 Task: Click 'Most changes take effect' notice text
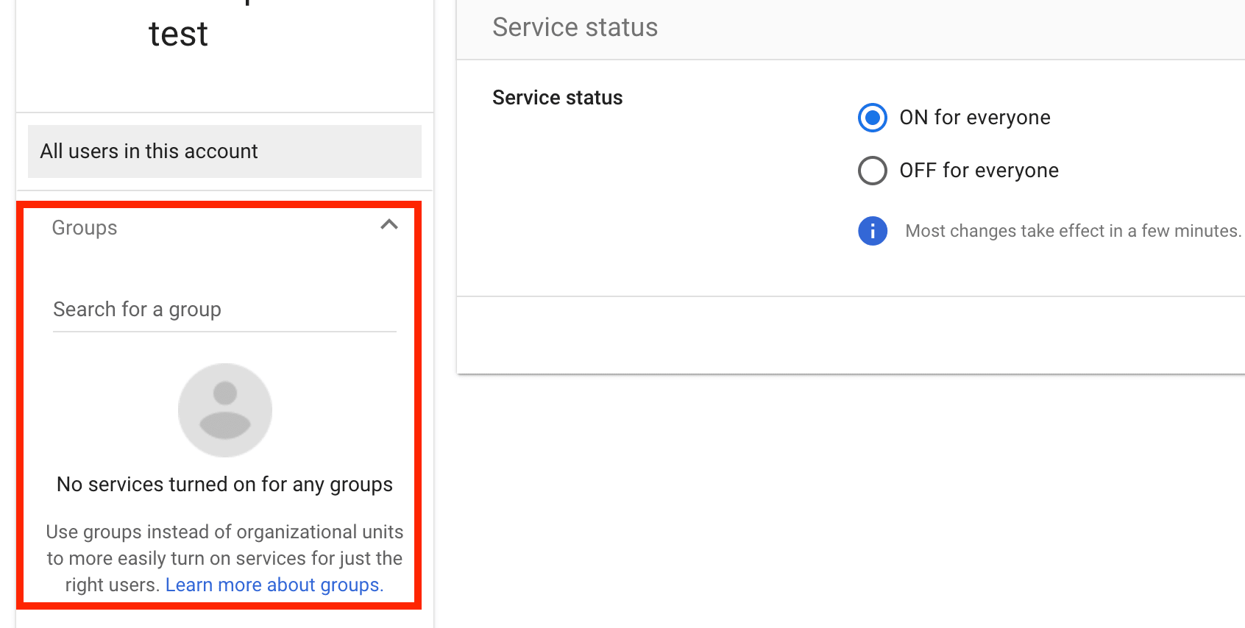[1072, 231]
